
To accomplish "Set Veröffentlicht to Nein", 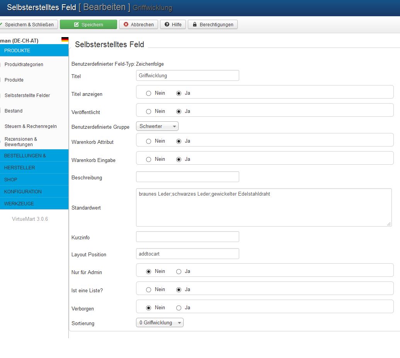I will 149,111.
